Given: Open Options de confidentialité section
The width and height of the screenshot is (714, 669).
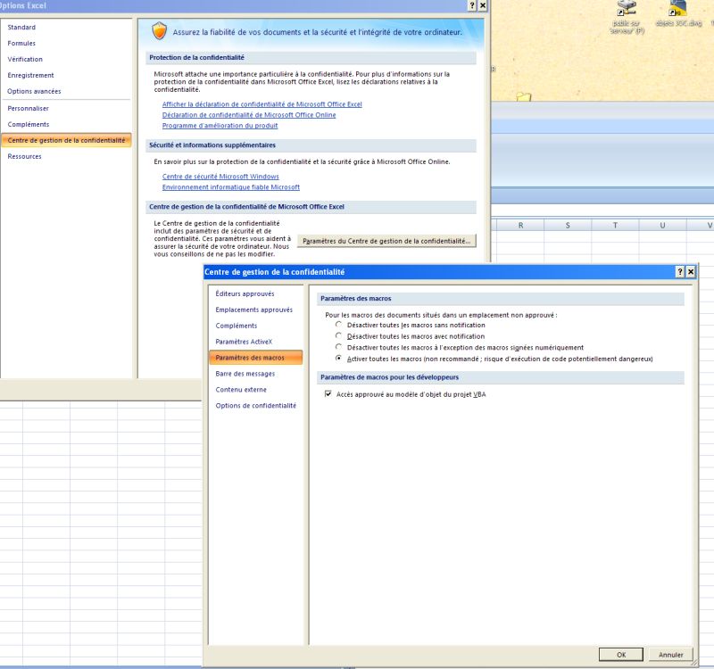Looking at the screenshot, I should (255, 405).
